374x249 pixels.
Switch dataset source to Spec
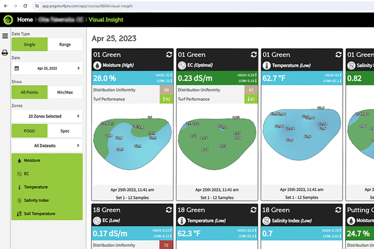65,131
